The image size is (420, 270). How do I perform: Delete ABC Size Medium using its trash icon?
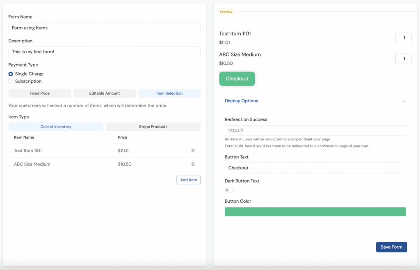tap(193, 164)
